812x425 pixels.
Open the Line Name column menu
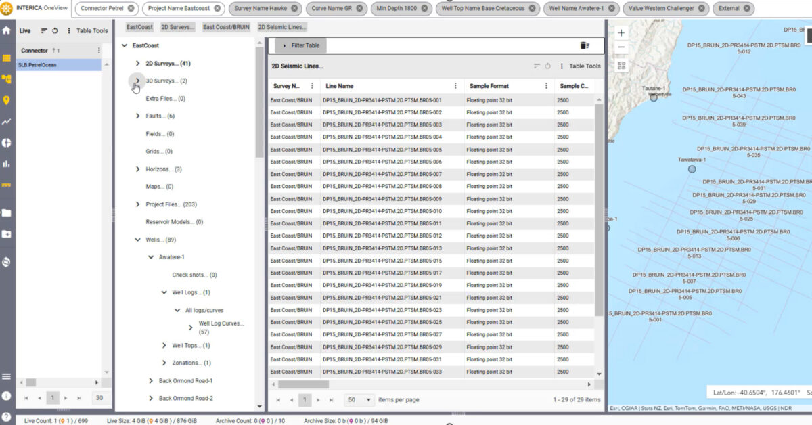(x=455, y=86)
